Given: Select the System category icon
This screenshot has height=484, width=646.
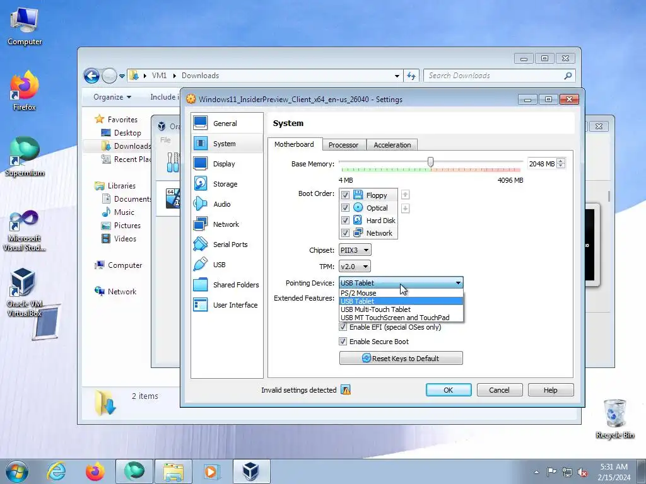Looking at the screenshot, I should (201, 143).
